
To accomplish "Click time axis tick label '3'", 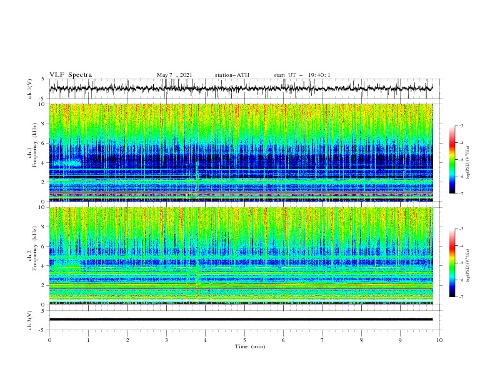I will 166,340.
